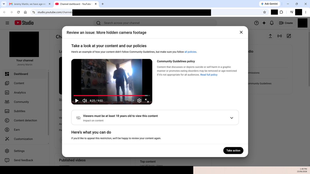
Task: Click the Create button
Action: tap(286, 23)
